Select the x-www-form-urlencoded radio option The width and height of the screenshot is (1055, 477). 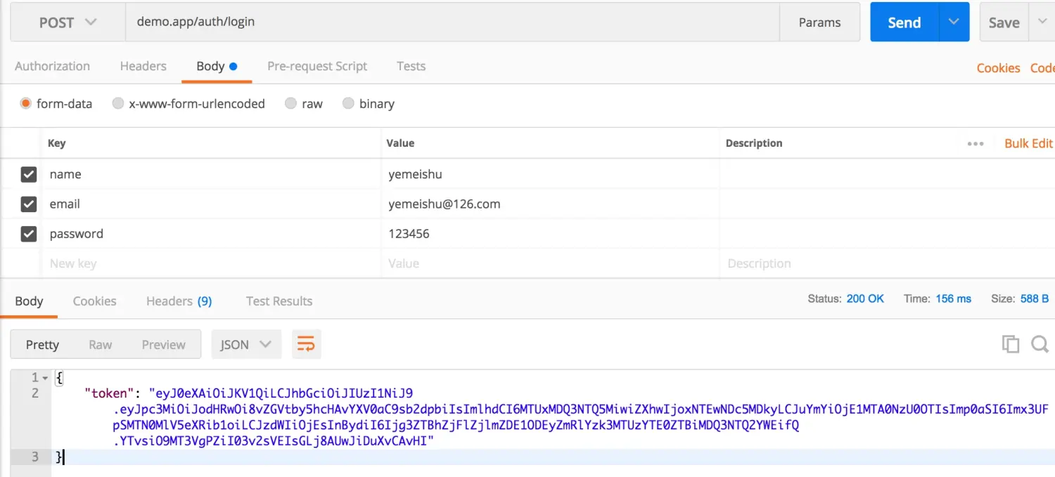(117, 104)
